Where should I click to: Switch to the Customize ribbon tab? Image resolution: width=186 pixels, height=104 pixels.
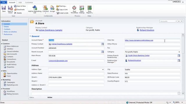[29, 2]
